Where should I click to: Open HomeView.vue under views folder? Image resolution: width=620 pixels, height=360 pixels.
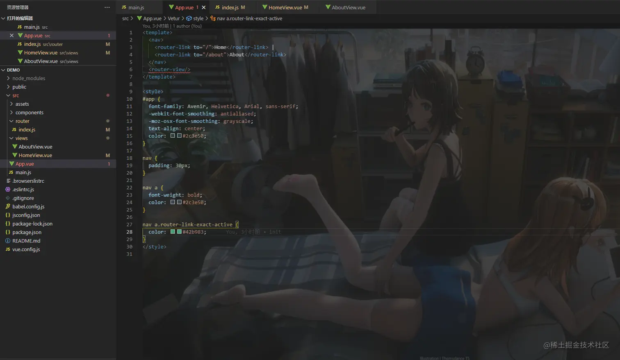(58, 156)
